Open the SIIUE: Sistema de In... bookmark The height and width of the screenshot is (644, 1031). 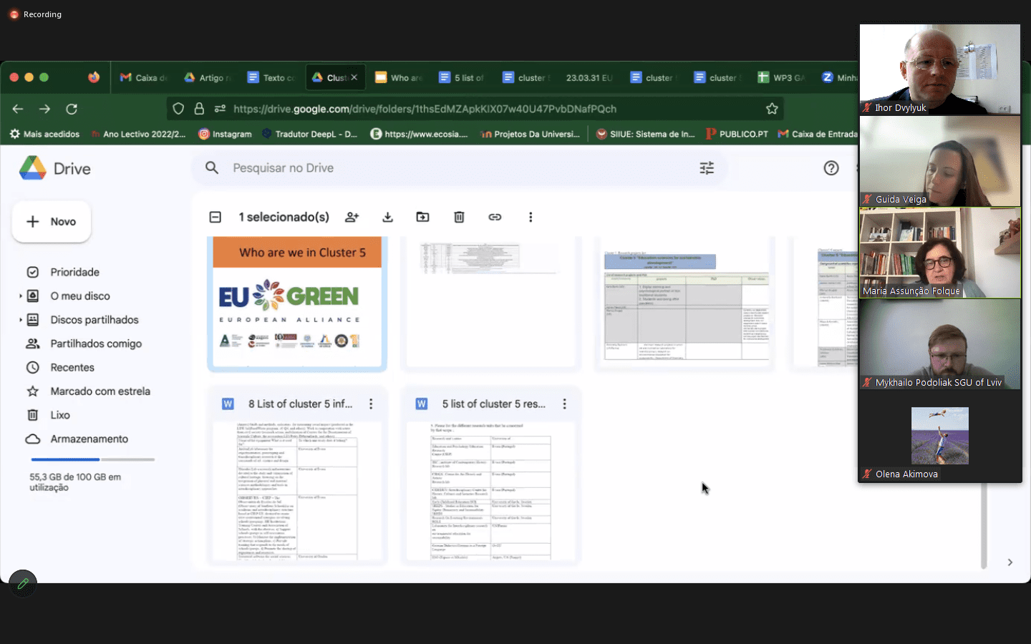click(x=645, y=134)
